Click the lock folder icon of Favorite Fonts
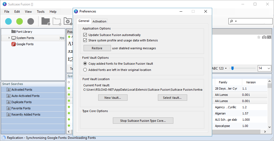 point(9,108)
